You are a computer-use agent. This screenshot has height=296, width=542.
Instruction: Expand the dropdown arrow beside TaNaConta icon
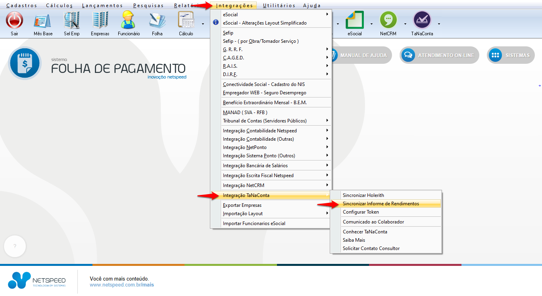[x=439, y=24]
